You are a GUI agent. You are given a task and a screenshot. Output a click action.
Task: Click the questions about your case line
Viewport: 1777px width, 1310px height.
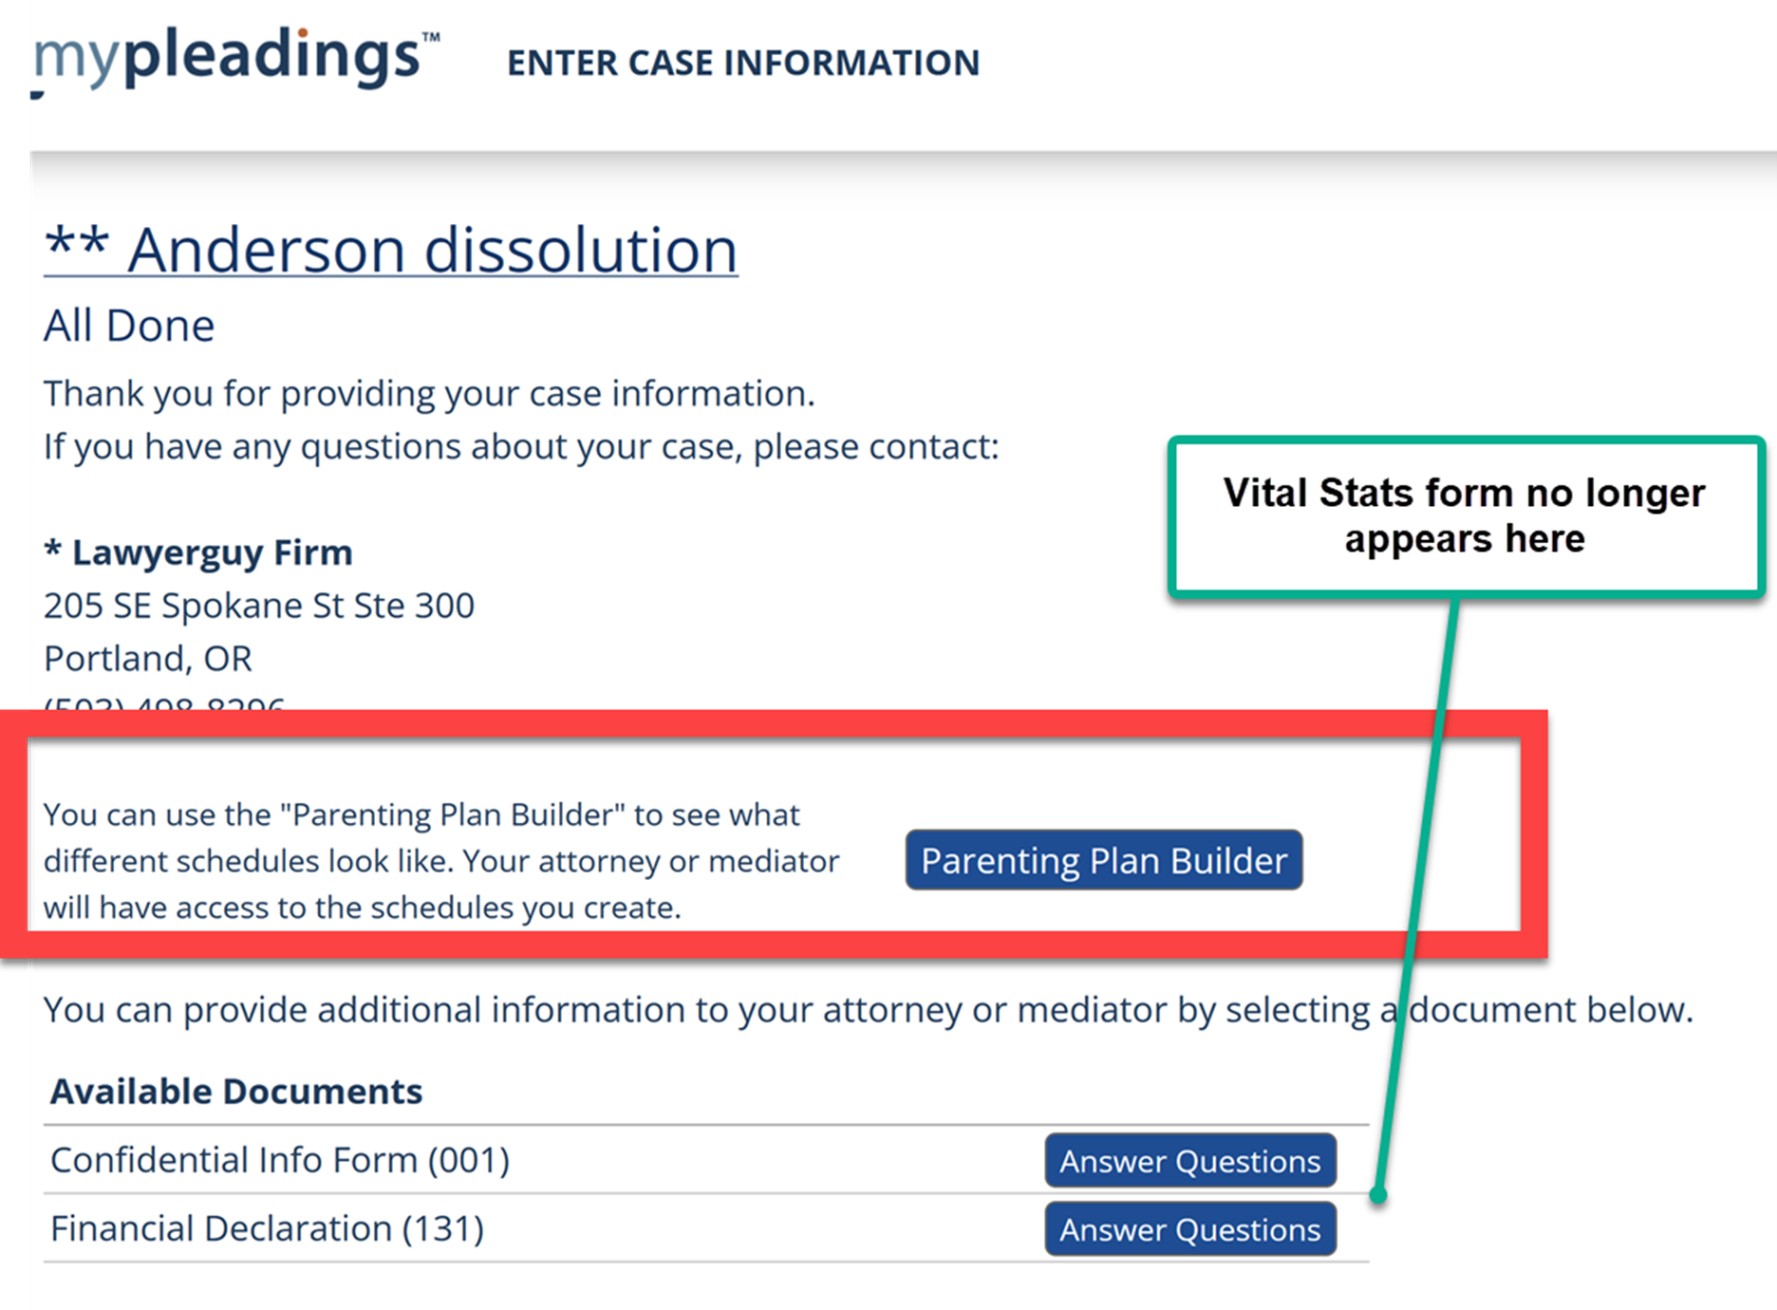pos(521,446)
